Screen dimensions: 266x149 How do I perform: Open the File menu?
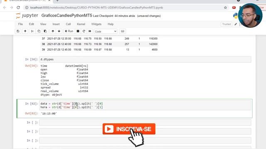coord(20,24)
